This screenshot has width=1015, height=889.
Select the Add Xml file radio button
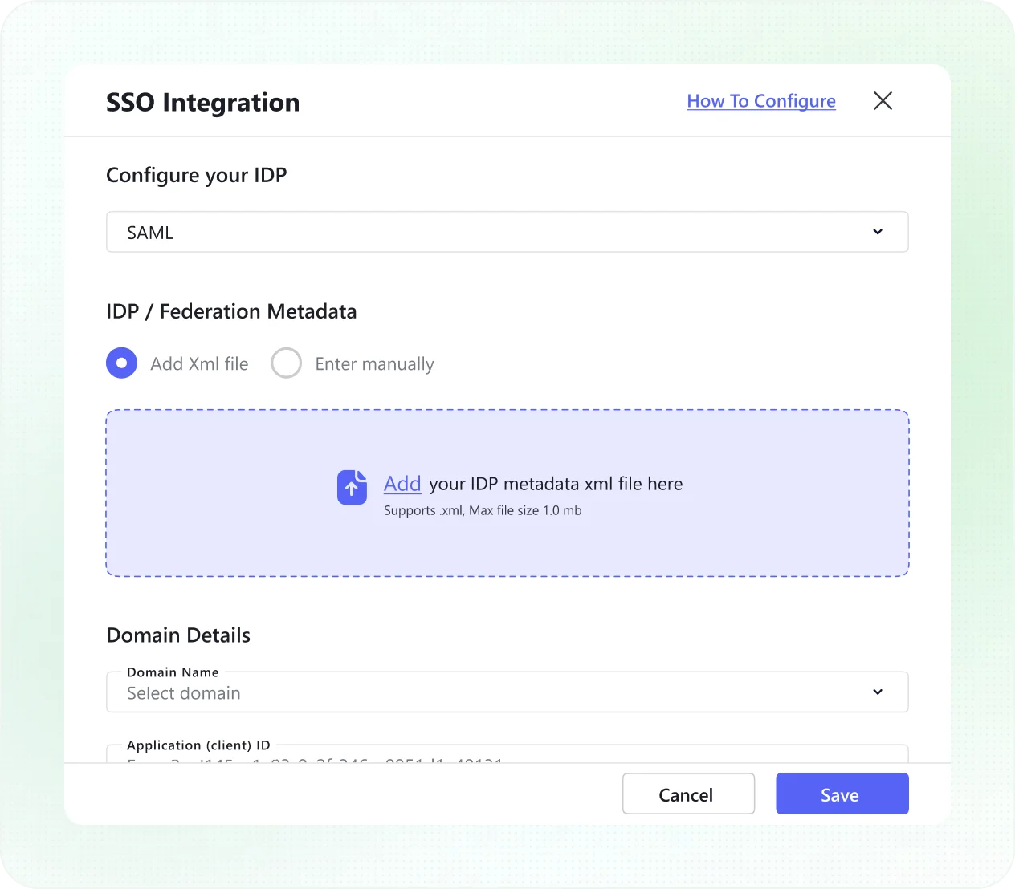tap(122, 363)
